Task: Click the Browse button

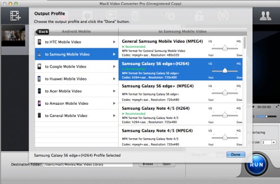Action: tap(148, 164)
